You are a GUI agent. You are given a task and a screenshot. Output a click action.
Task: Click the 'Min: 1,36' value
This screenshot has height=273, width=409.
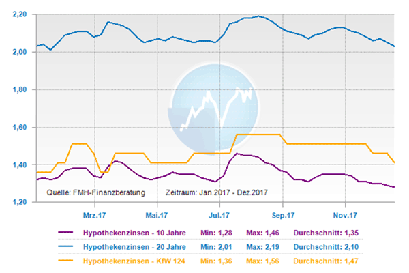[216, 261]
